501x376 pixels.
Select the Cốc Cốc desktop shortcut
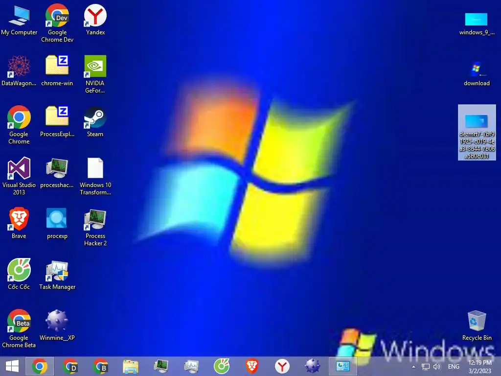19,274
